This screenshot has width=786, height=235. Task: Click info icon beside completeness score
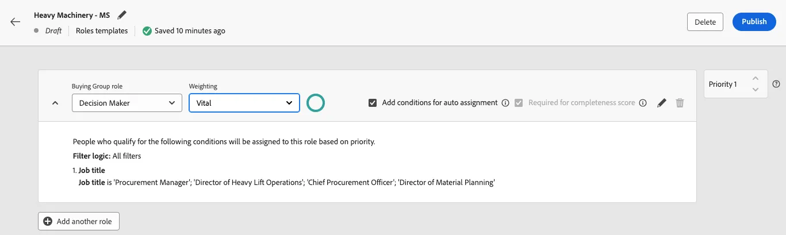point(643,103)
